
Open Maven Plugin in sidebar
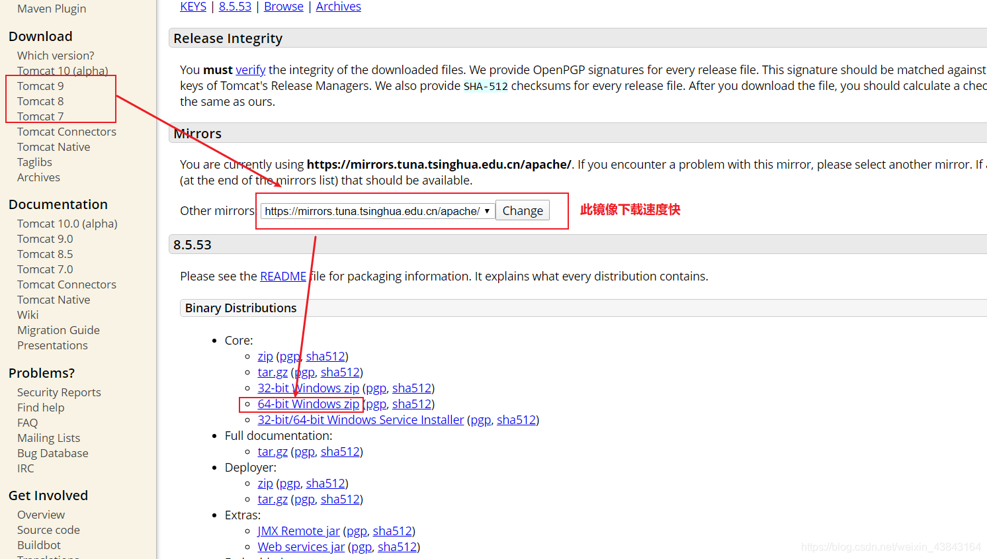coord(52,9)
